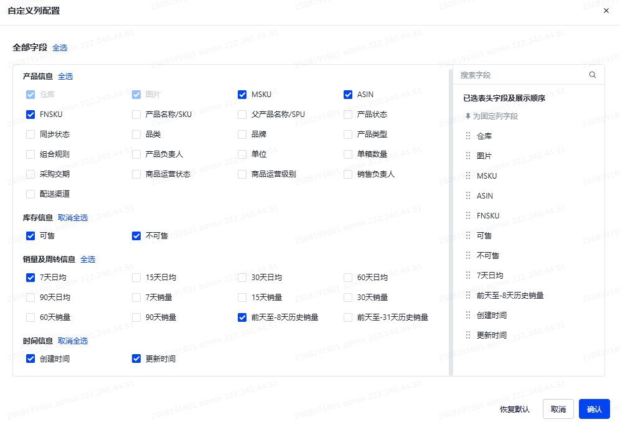Image resolution: width=620 pixels, height=422 pixels.
Task: Click drag handle for ASIN row
Action: coord(468,195)
